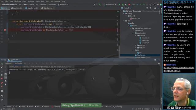Viewport: 196px width, 110px height.
Task: Collapse the src folder in the Project tree
Action: click(124, 21)
